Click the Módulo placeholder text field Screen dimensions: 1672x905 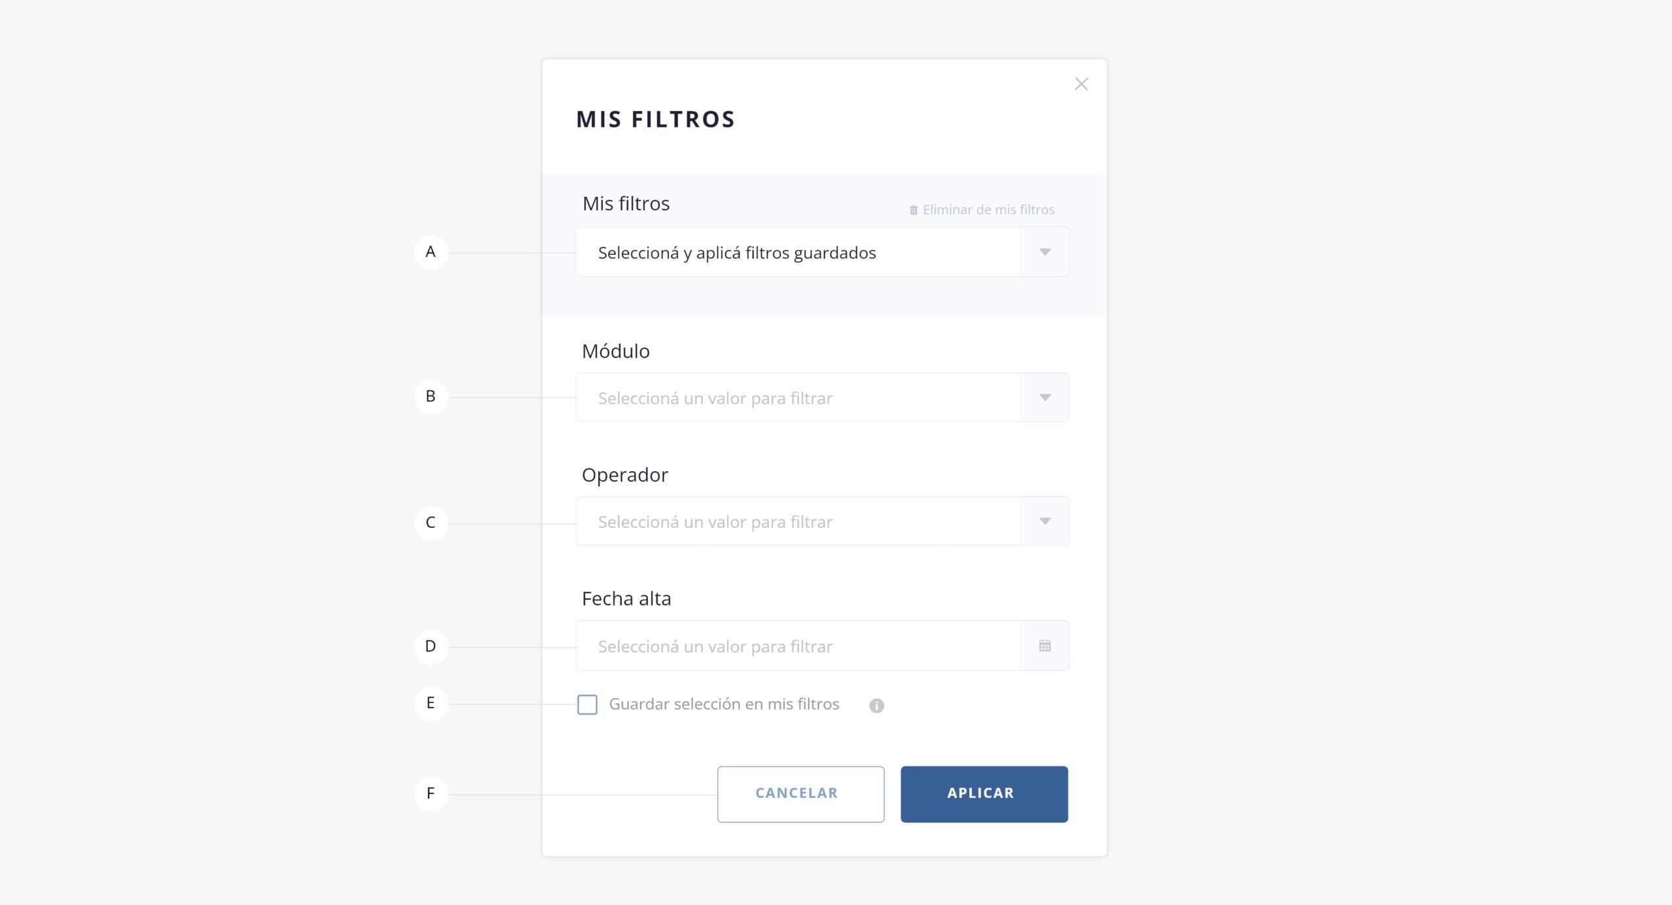pos(798,397)
